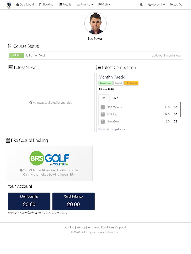
Task: Click the golf club crest logo
Action: click(x=9, y=5)
